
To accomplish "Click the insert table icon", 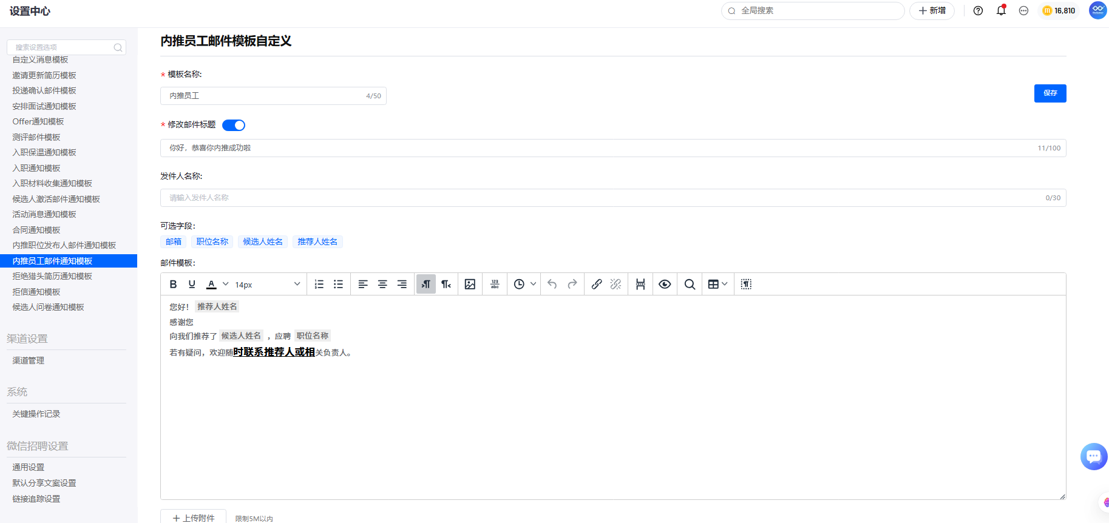I will pyautogui.click(x=713, y=284).
